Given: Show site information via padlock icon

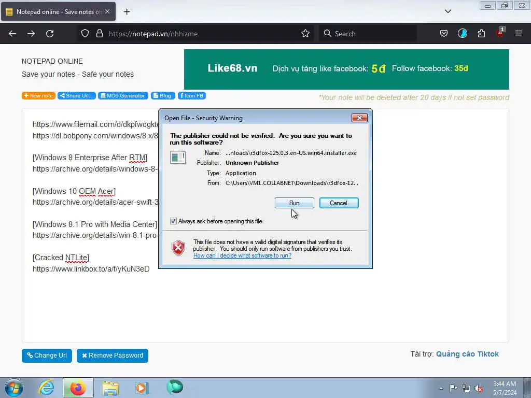Looking at the screenshot, I should (99, 34).
